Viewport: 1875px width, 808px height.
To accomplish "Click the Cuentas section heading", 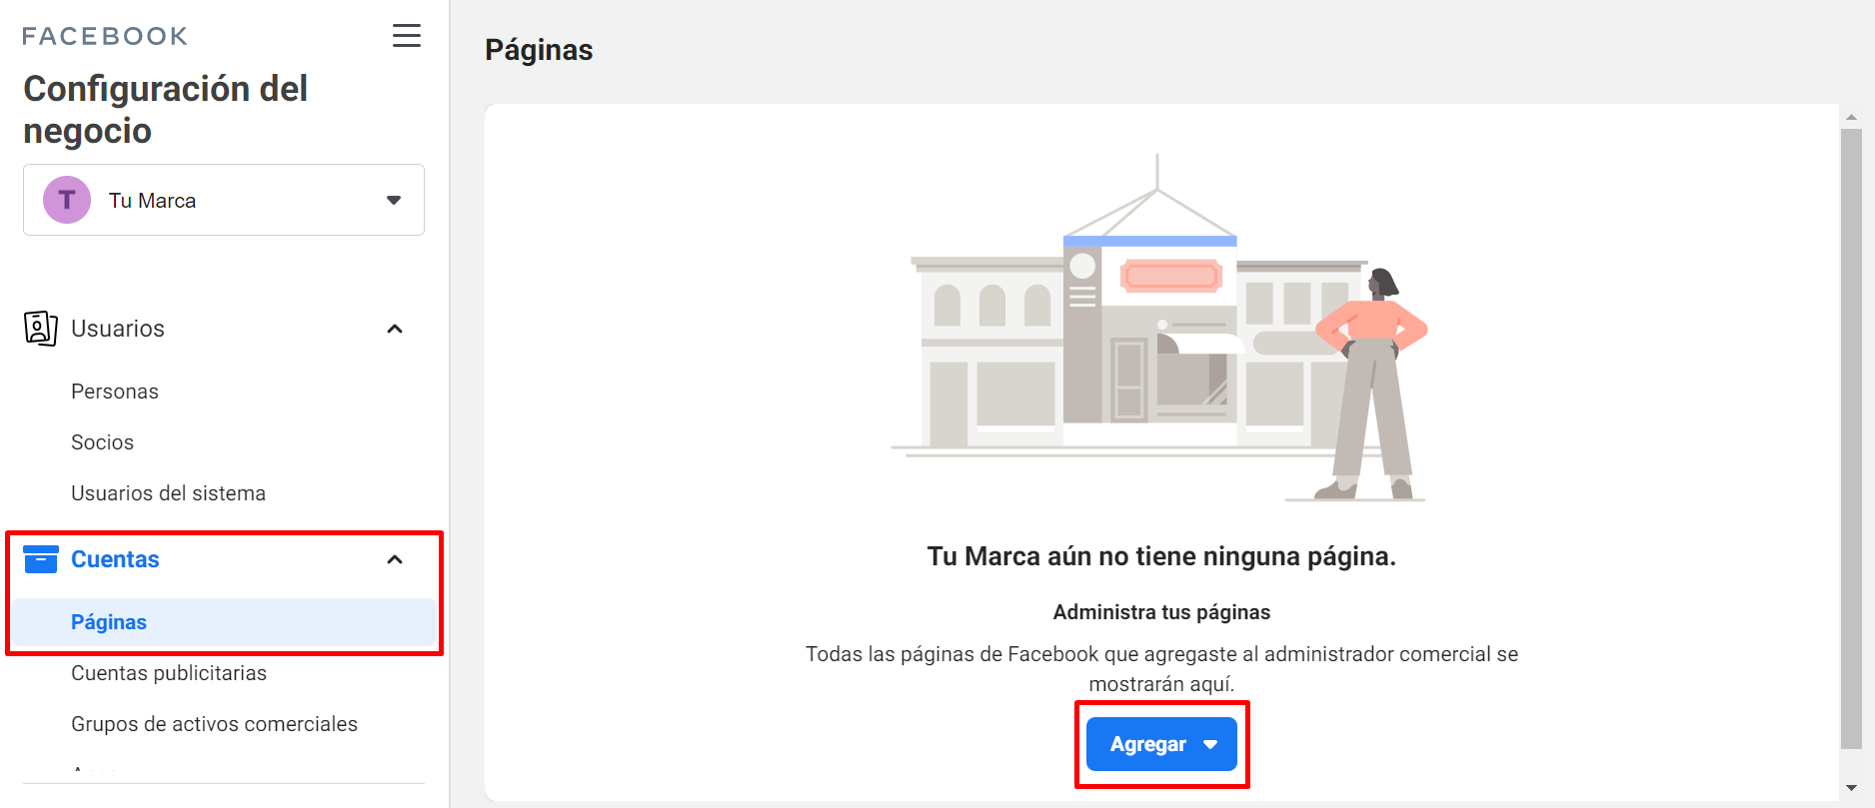I will tap(115, 559).
